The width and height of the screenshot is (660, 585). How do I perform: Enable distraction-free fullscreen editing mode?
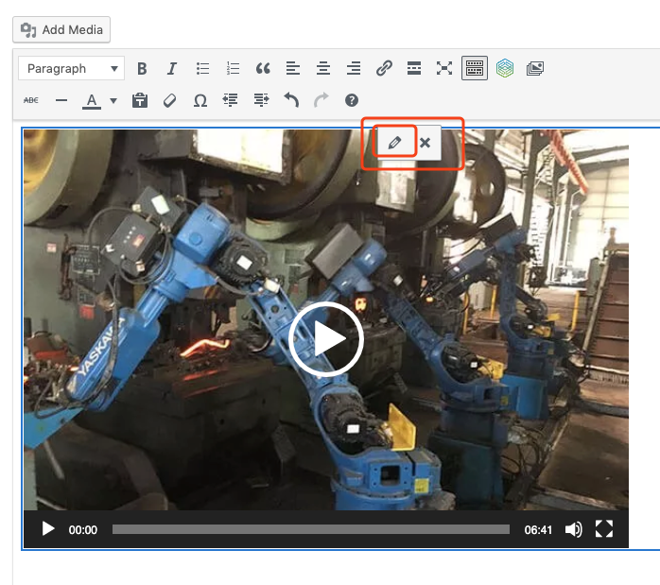[x=444, y=68]
